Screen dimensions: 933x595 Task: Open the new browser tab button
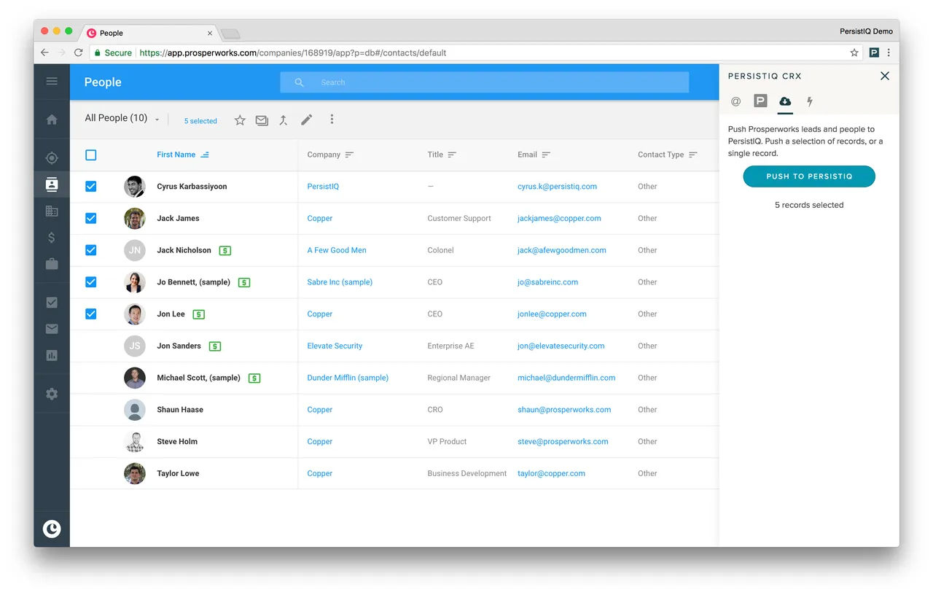[x=230, y=34]
